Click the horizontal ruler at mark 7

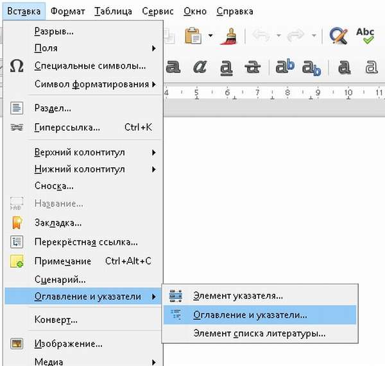pyautogui.click(x=257, y=93)
